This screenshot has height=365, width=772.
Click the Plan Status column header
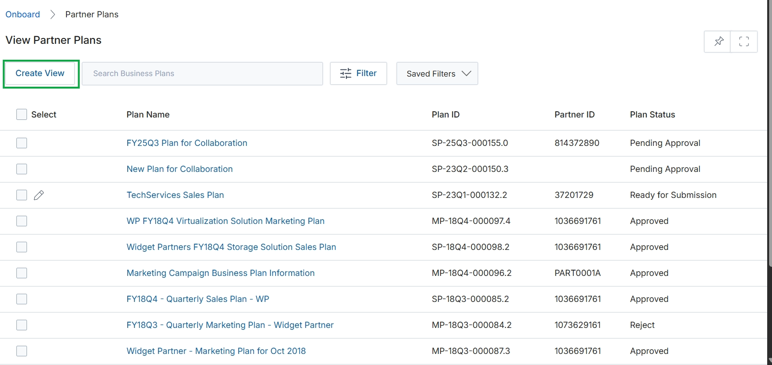pos(652,115)
